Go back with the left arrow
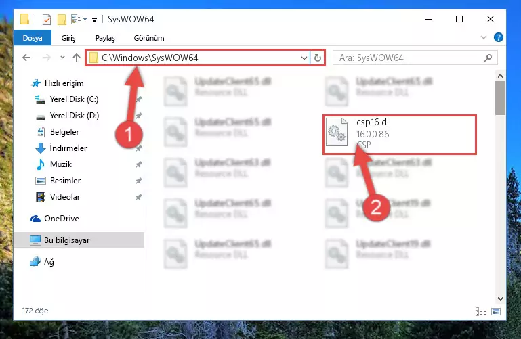The image size is (521, 339). point(26,58)
